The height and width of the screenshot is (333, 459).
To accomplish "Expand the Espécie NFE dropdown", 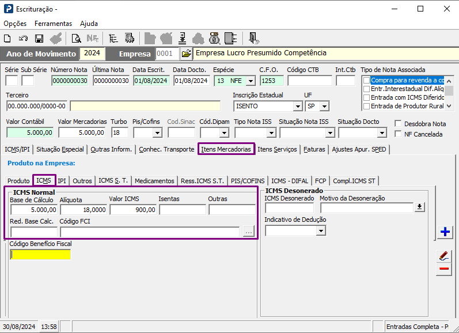I will (250, 81).
